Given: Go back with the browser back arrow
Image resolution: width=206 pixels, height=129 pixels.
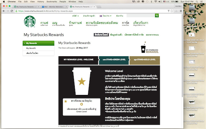Looking at the screenshot, I should pyautogui.click(x=4, y=11).
